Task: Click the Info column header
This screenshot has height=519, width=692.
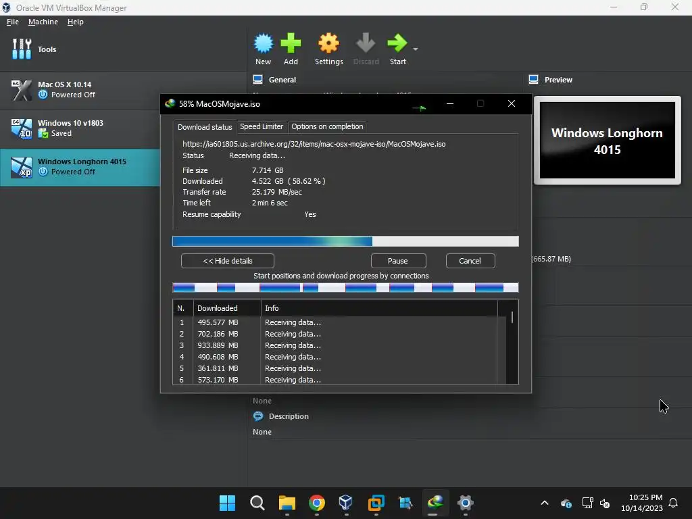Action: click(379, 308)
